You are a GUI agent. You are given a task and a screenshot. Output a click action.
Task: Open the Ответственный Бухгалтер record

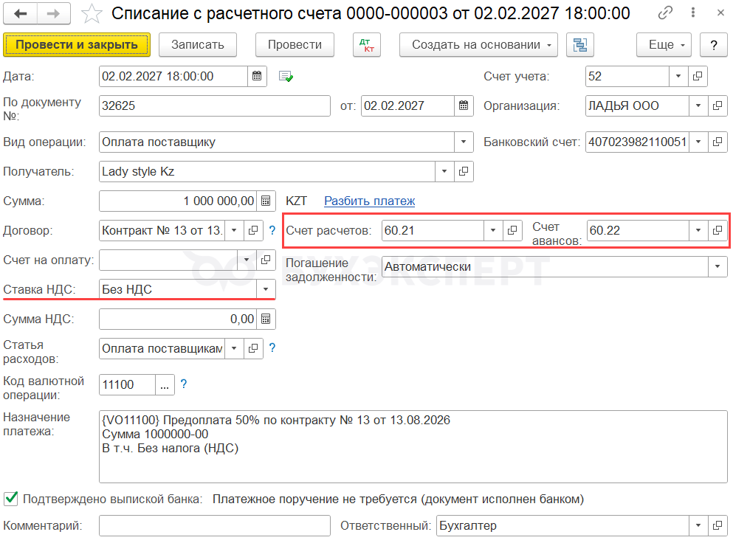click(717, 526)
